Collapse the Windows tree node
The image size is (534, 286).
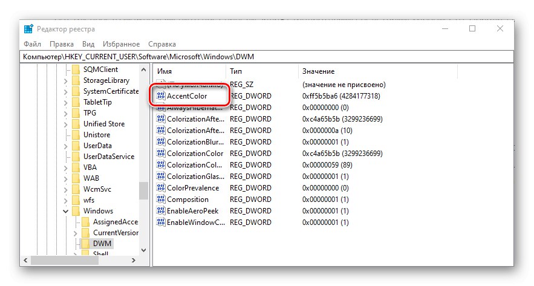(66, 212)
